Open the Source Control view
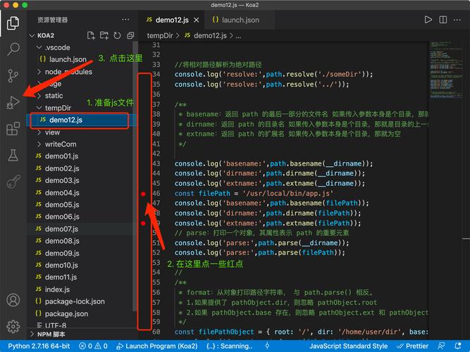Viewport: 470px width, 352px height. 13,75
